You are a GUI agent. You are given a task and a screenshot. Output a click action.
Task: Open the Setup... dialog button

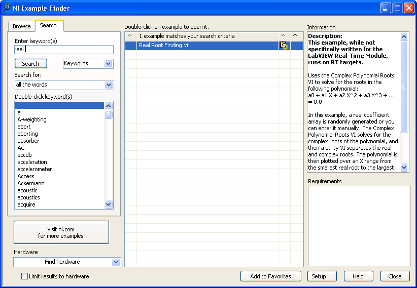point(322,276)
